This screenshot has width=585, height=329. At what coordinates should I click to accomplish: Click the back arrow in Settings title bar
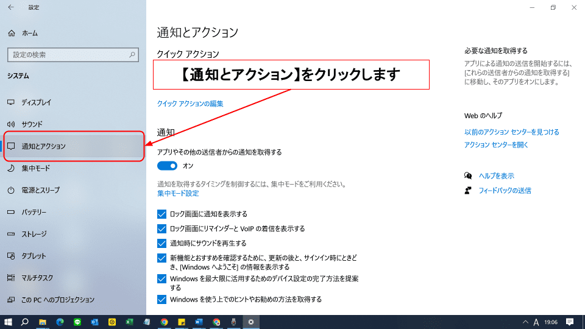[10, 7]
